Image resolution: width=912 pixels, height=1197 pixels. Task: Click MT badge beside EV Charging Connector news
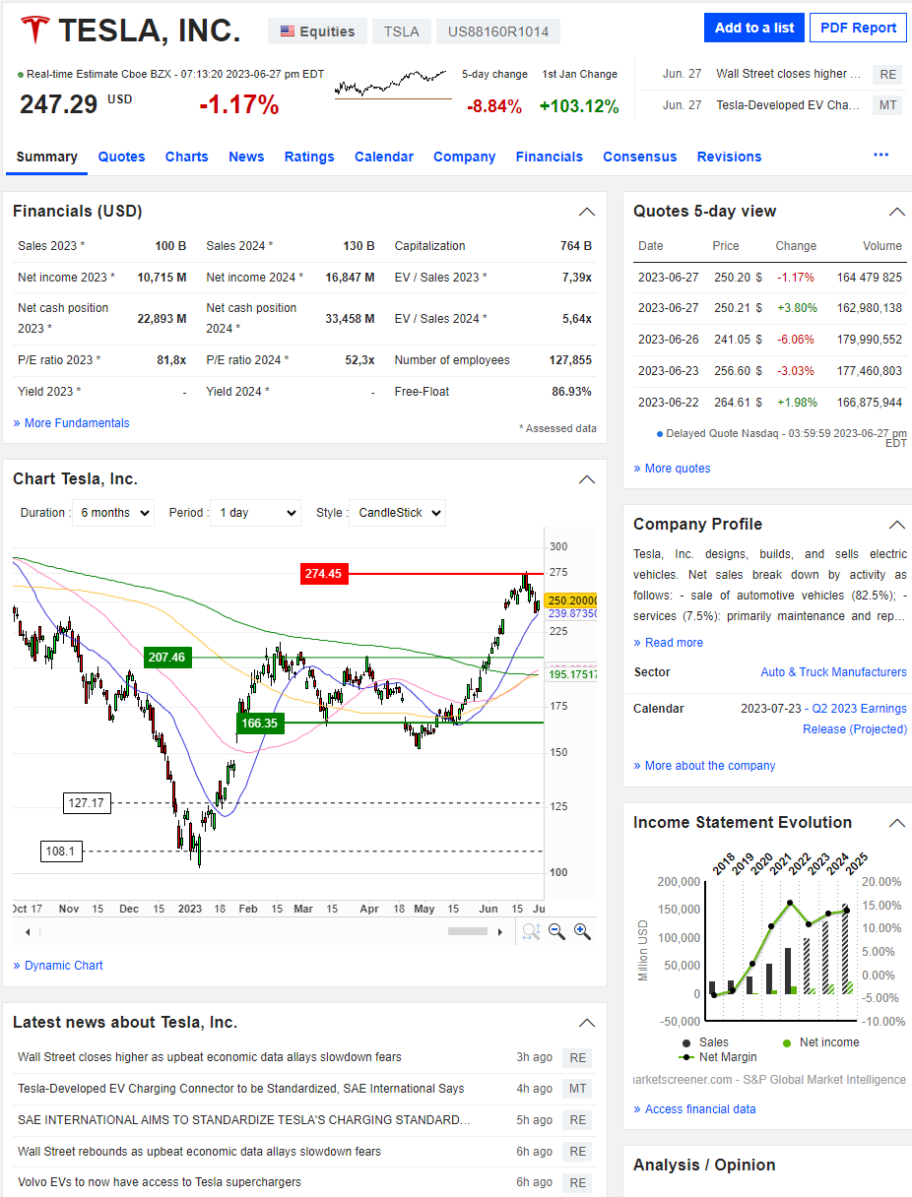click(x=577, y=1089)
